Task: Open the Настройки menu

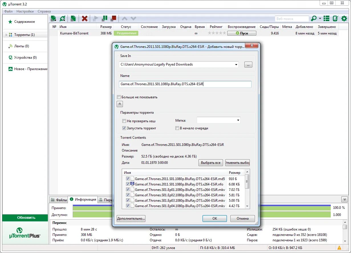Action: coord(25,11)
